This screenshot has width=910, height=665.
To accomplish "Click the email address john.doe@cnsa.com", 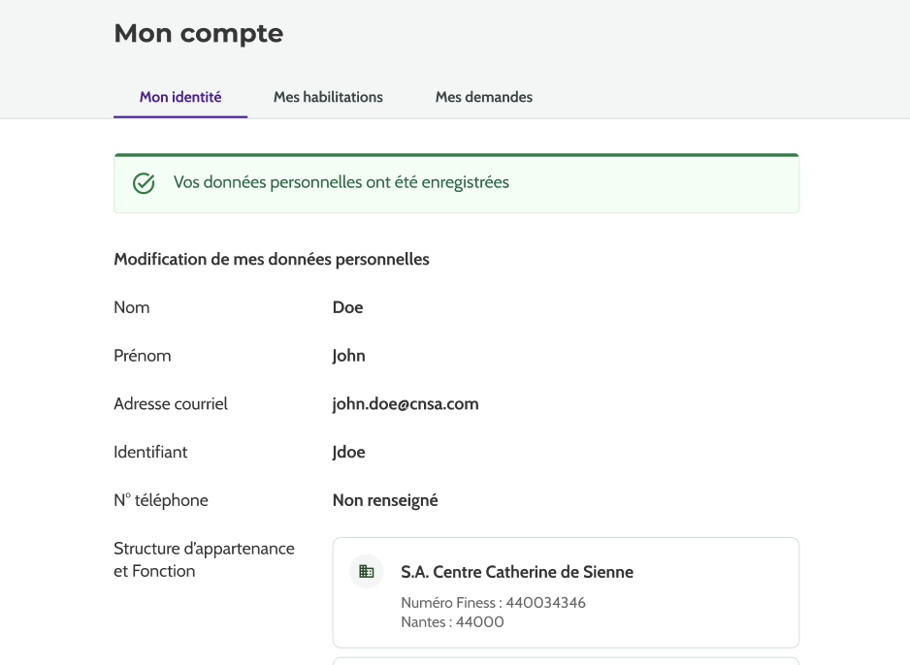I will tap(406, 404).
